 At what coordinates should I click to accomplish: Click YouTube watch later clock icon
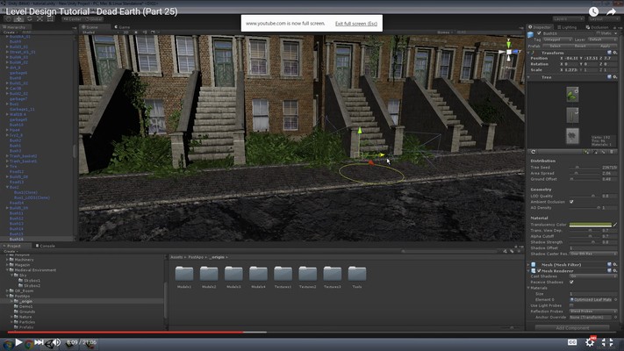click(x=593, y=12)
